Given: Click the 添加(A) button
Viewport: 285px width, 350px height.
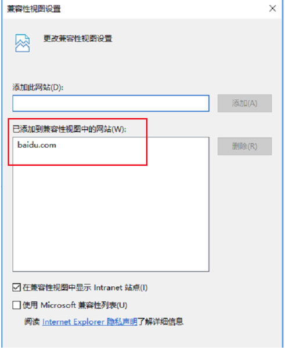Looking at the screenshot, I should [244, 103].
